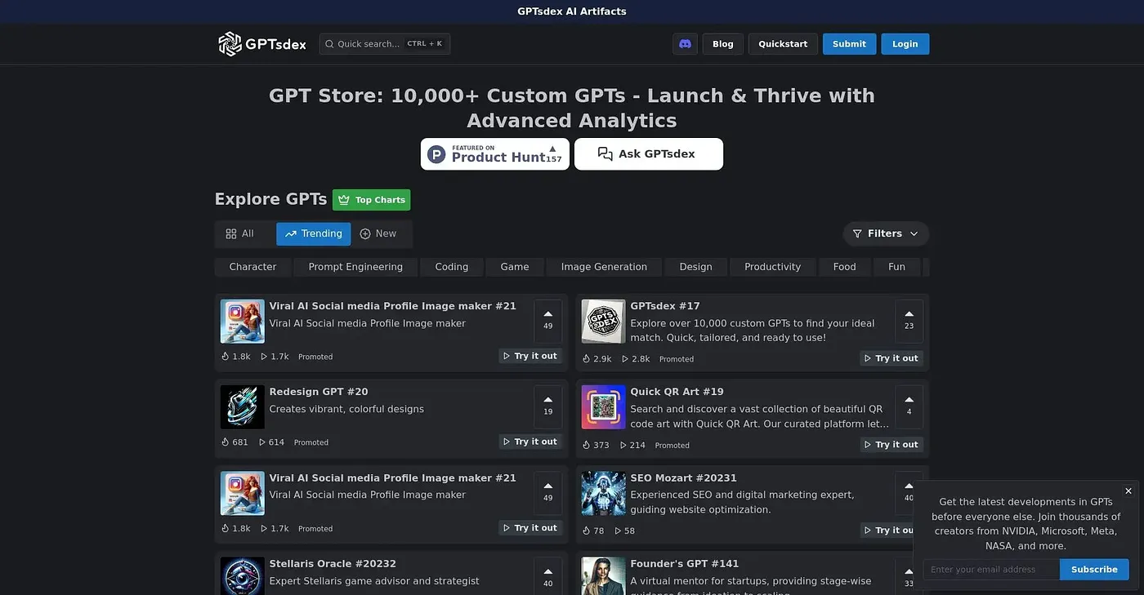Click the 78 likes count on SEO Mozart
Screen dimensions: 1144x595
(593, 531)
